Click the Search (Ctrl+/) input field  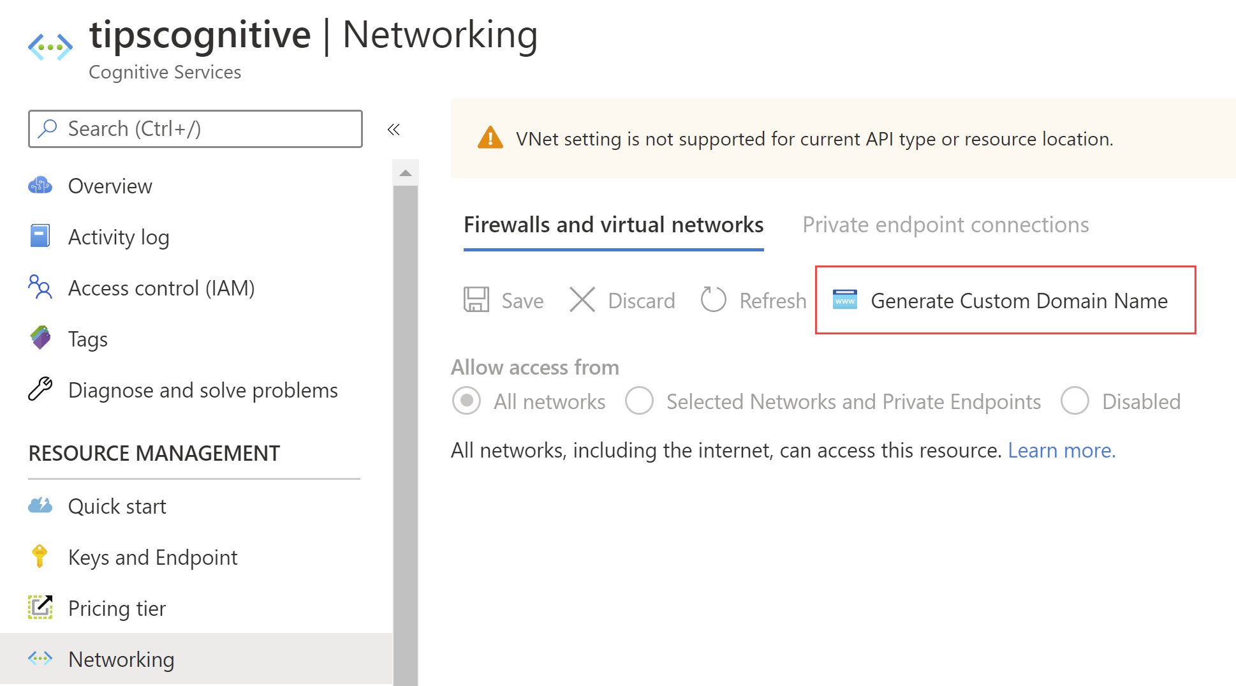(x=195, y=129)
